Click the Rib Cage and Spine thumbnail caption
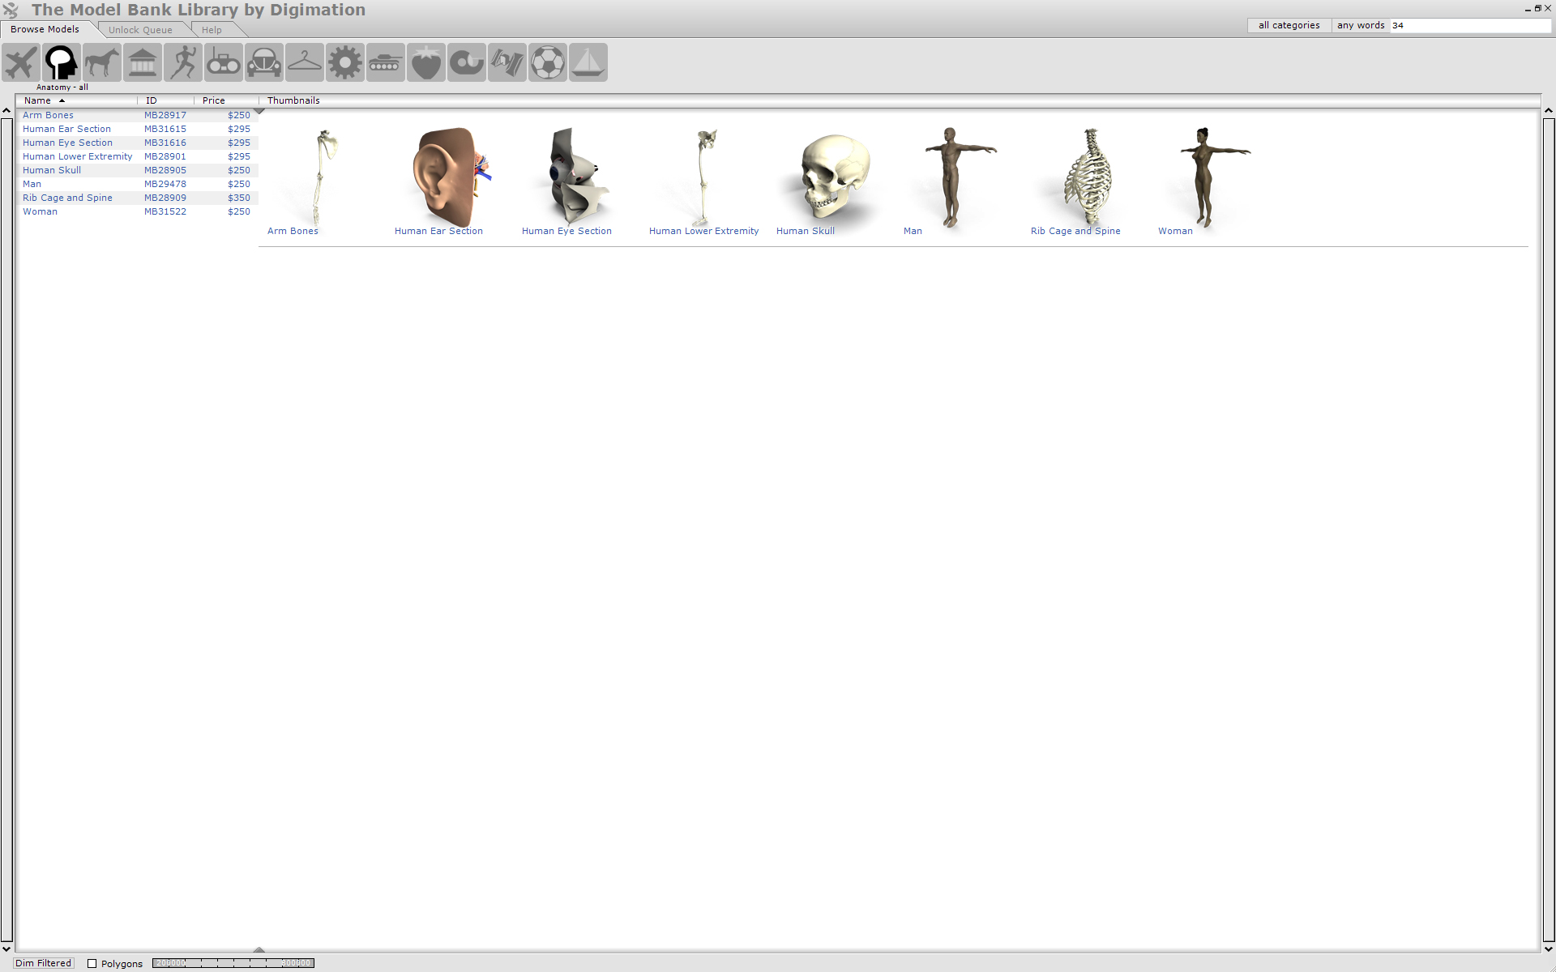1556x972 pixels. 1075,231
